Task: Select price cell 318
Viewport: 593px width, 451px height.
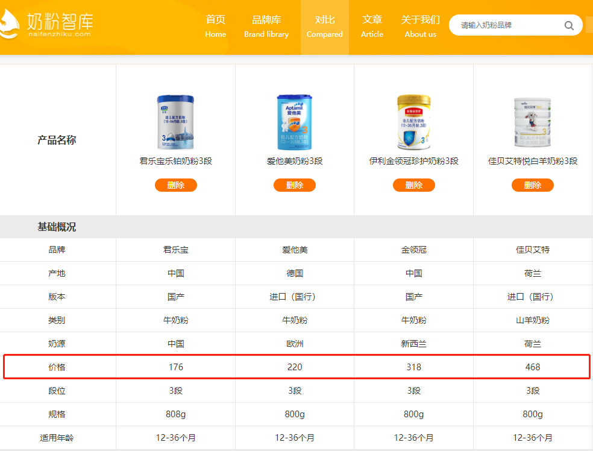Action: (414, 367)
